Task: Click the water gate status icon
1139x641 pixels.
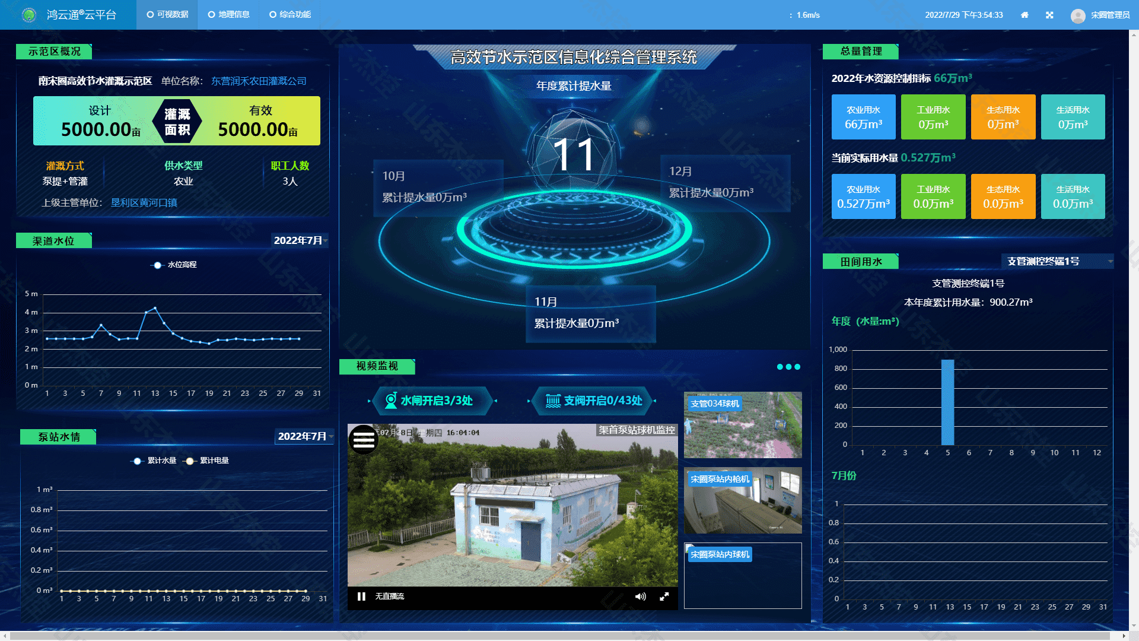Action: coord(391,401)
